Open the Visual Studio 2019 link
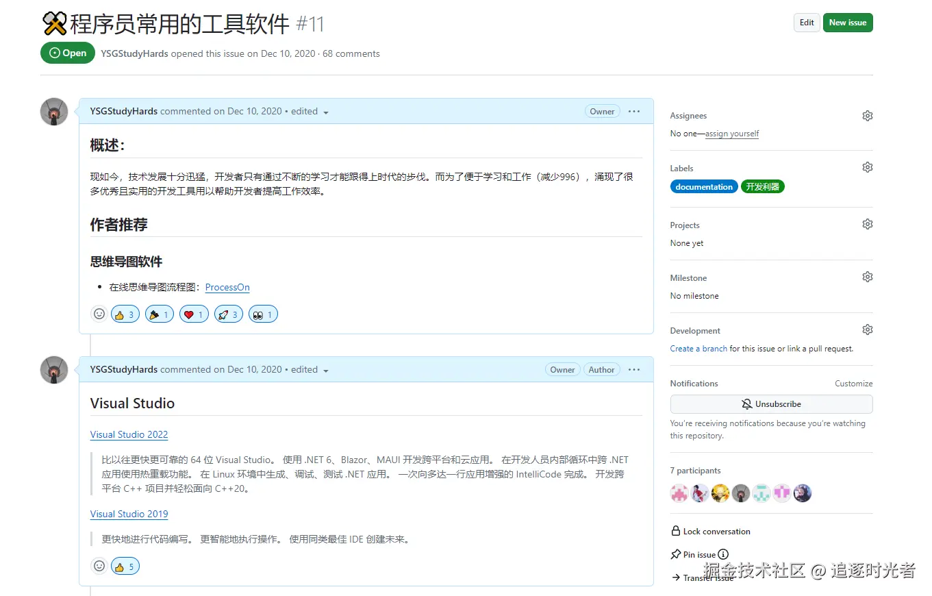Image resolution: width=932 pixels, height=596 pixels. [x=129, y=514]
